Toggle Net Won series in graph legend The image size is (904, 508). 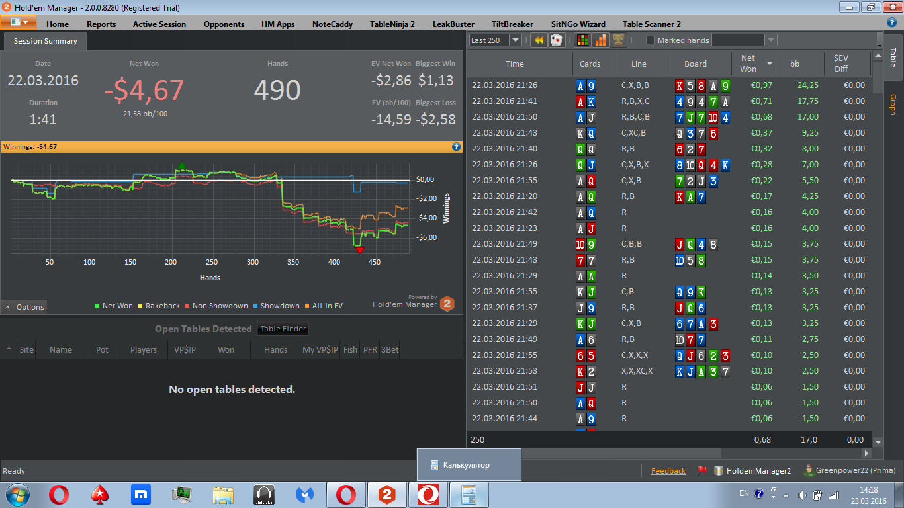(x=114, y=306)
